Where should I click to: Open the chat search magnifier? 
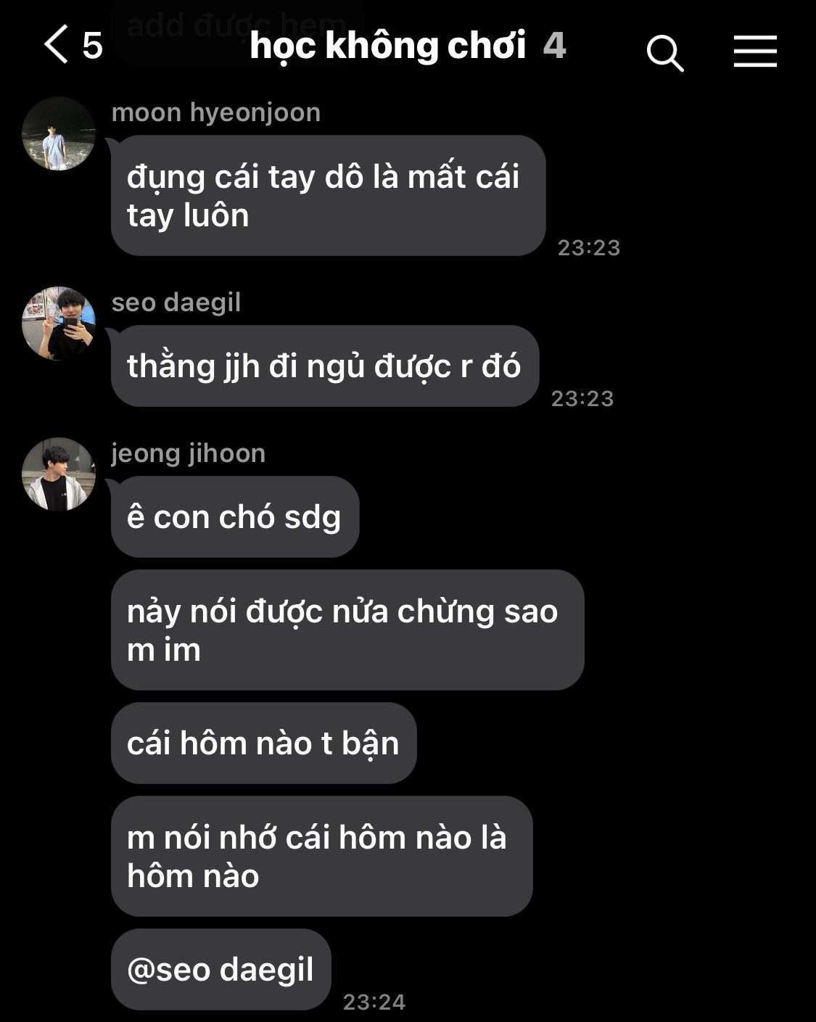point(665,54)
